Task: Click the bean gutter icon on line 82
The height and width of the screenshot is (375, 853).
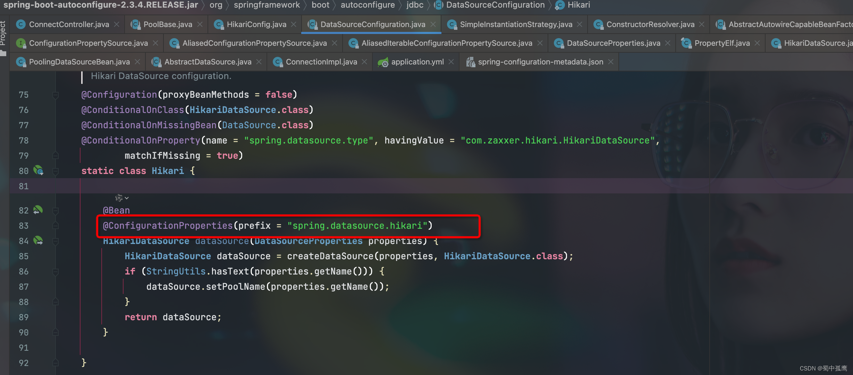Action: 38,210
